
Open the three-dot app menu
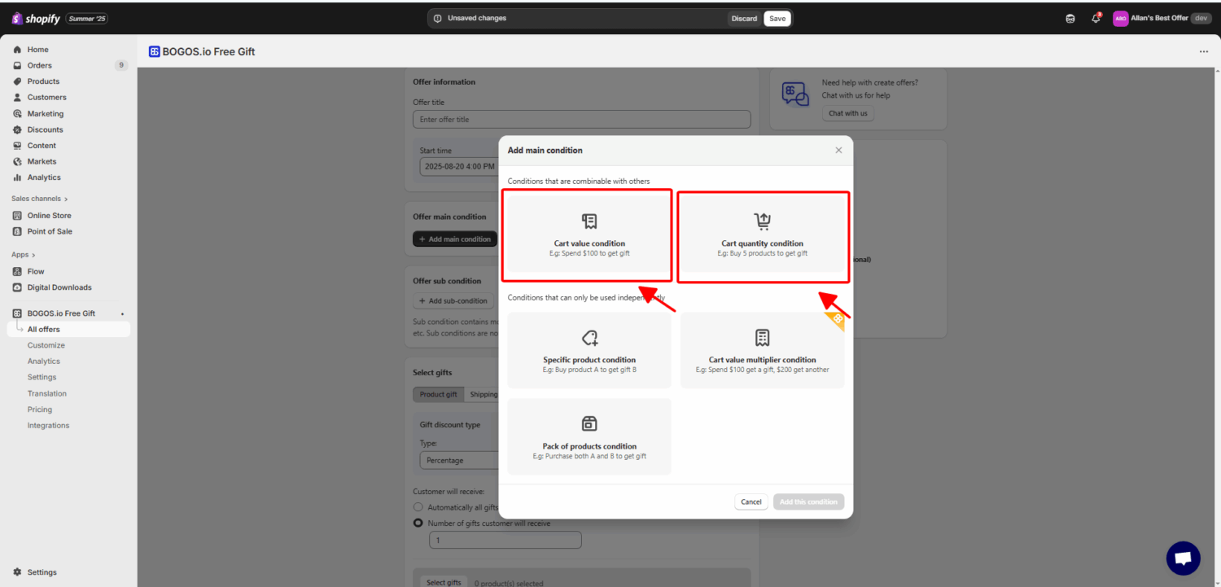pos(1204,51)
